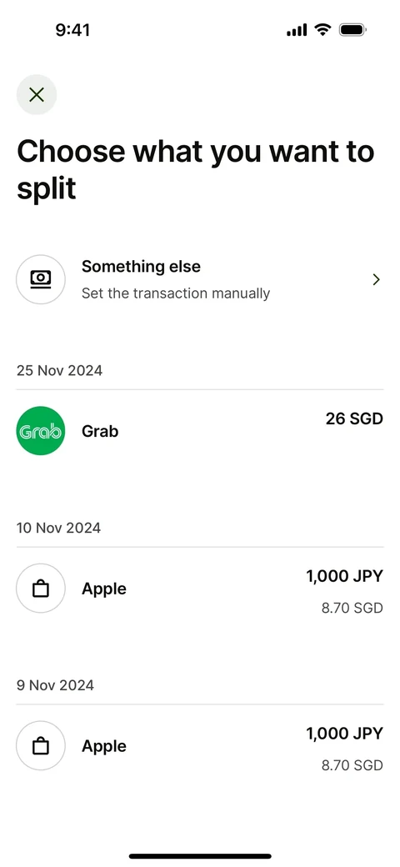The width and height of the screenshot is (400, 867).
Task: Select Something else manual transaction option
Action: (200, 279)
